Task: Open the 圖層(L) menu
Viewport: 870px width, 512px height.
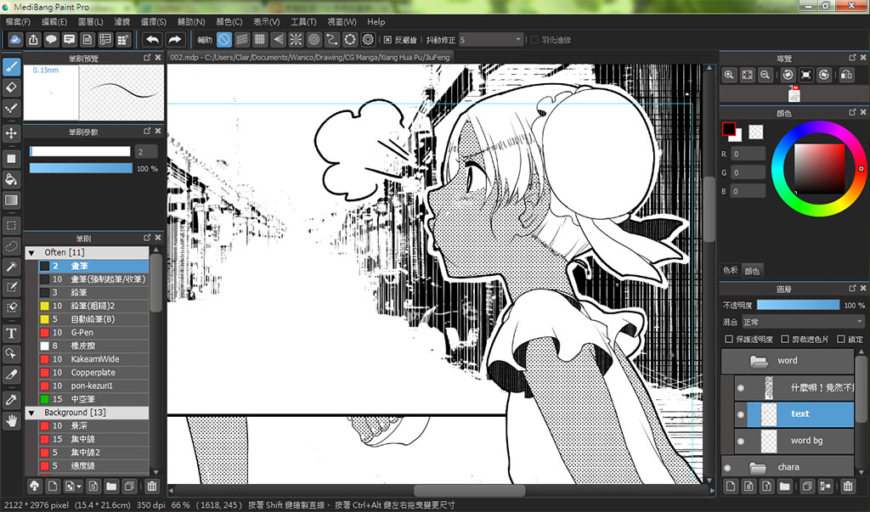Action: [90, 21]
